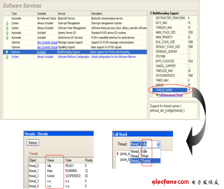Click the check icon on Multithreading Support row
This screenshot has height=189, width=224.
tap(7, 52)
